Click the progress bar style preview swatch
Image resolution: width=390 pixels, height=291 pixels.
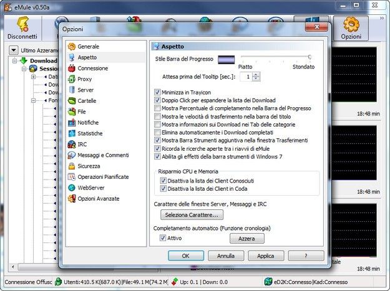[227, 60]
